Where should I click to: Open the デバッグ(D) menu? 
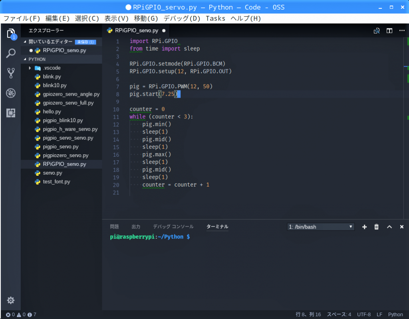(182, 18)
